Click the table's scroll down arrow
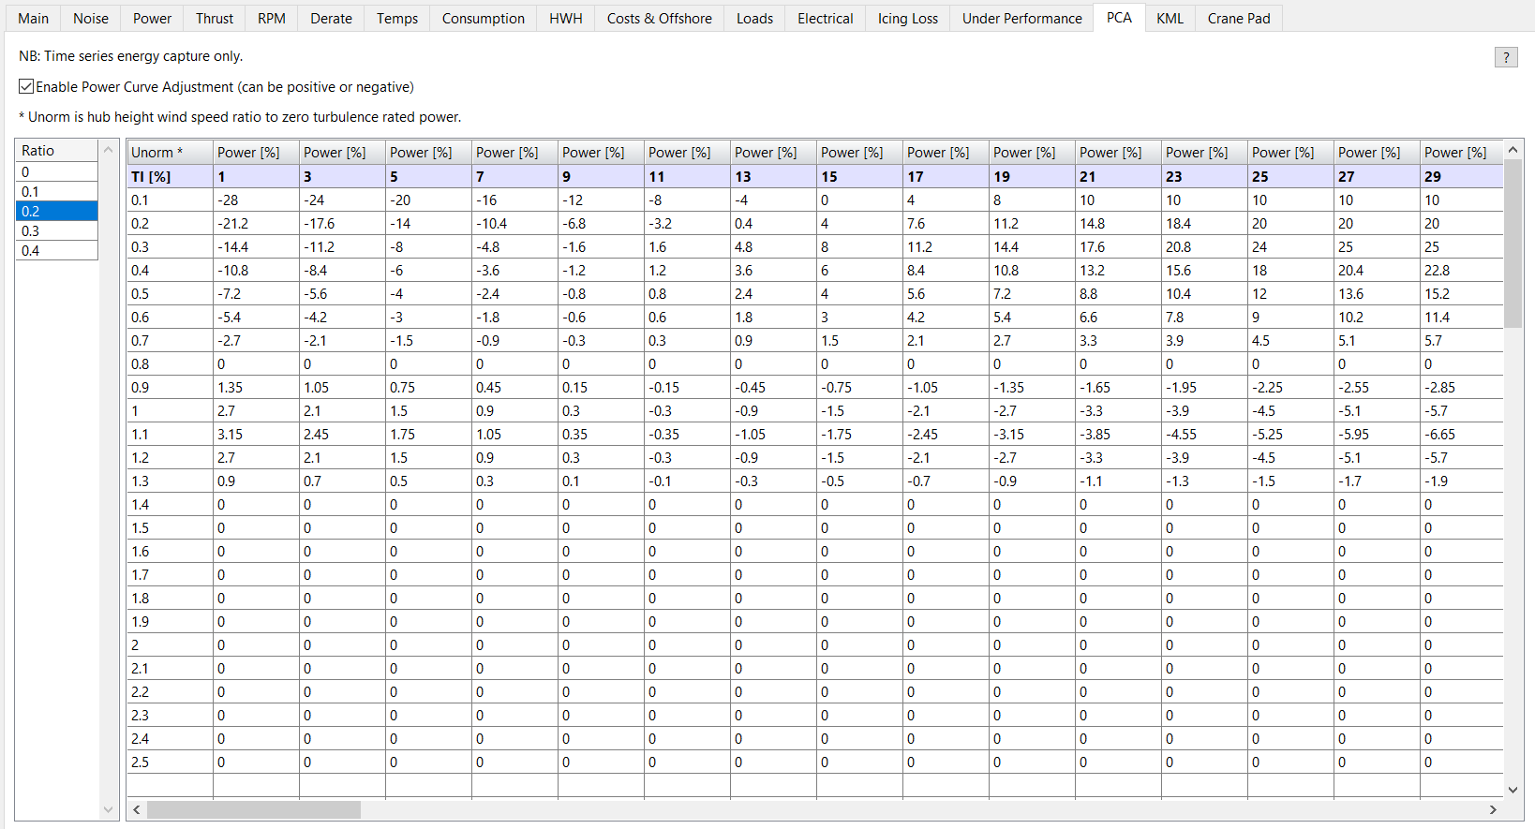The width and height of the screenshot is (1535, 829). (x=1513, y=790)
